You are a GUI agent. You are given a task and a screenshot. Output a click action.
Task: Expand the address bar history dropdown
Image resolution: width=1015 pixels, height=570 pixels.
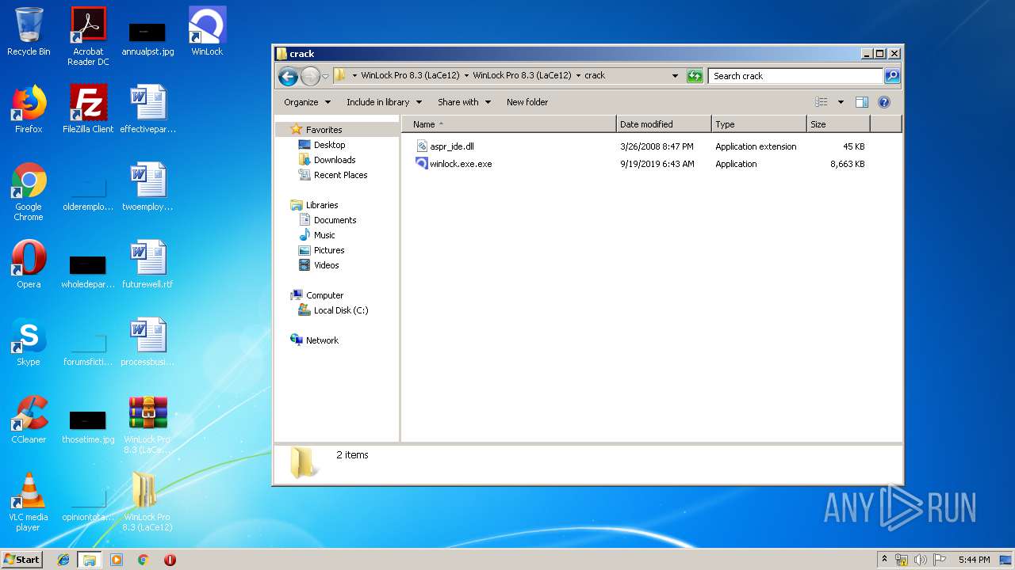tap(675, 76)
